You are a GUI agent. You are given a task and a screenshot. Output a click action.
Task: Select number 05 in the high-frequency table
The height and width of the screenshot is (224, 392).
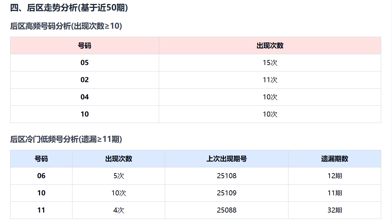tap(85, 63)
